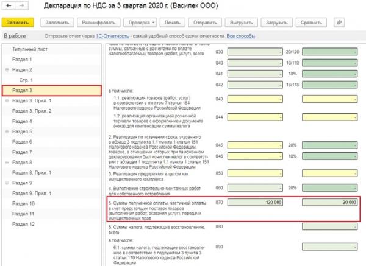This screenshot has width=366, height=266.
Task: Click line 060 tax base field
Action: (x=255, y=187)
